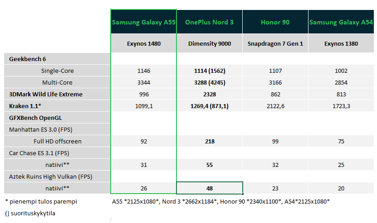Select the Geekbench 6 row label
The height and width of the screenshot is (223, 377).
point(57,59)
